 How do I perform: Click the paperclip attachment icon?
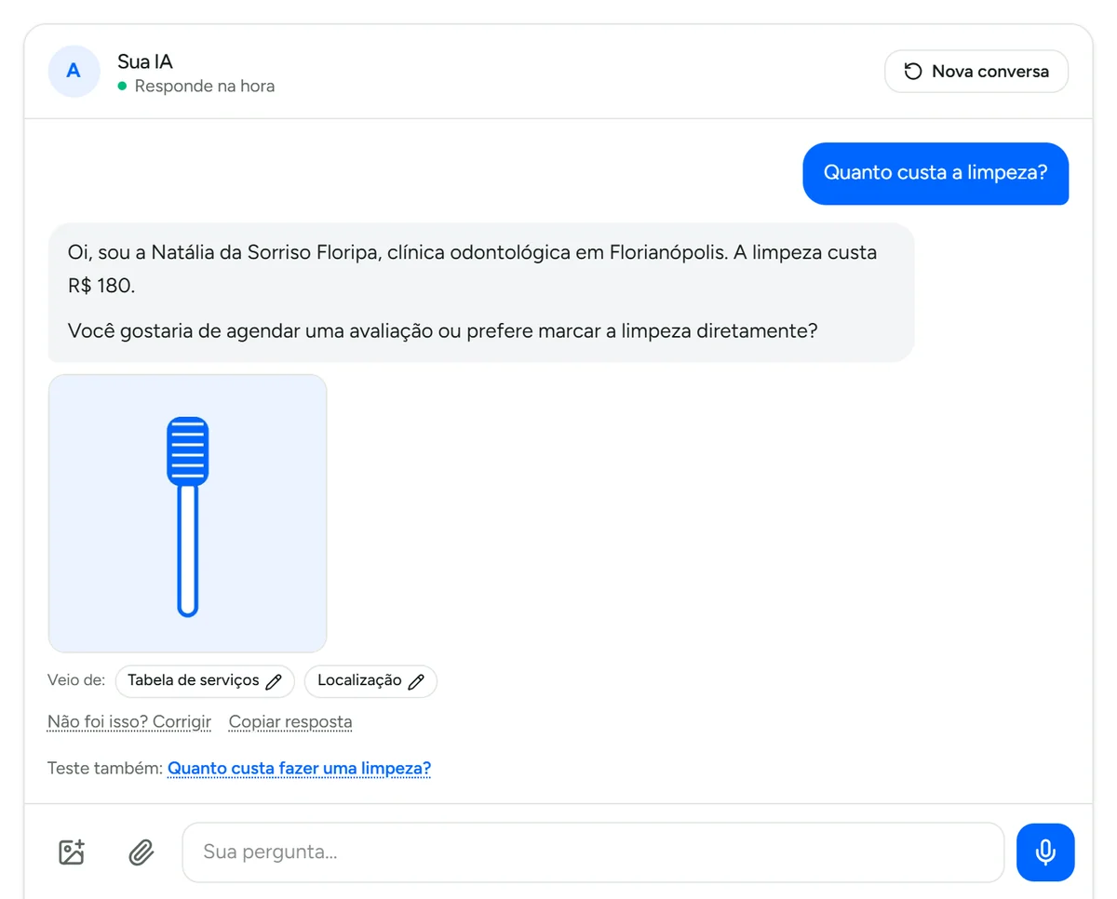(x=141, y=852)
